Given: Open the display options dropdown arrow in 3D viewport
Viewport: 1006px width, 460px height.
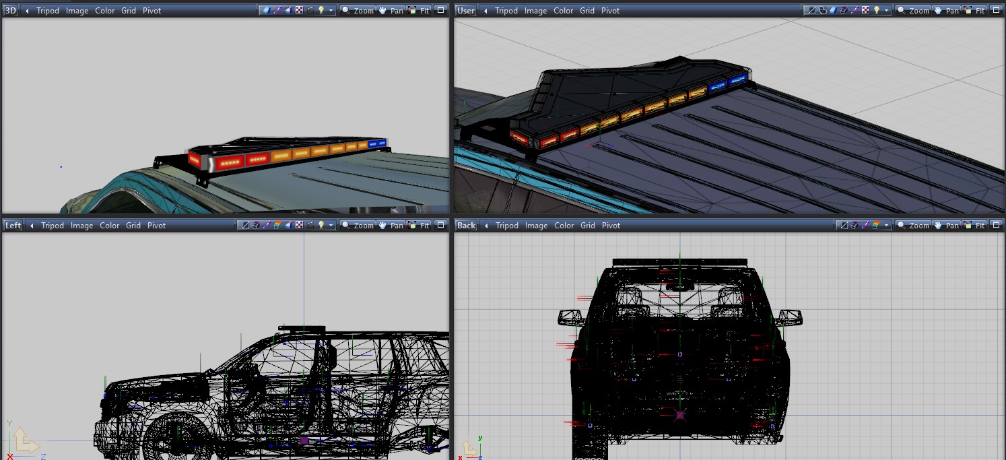Looking at the screenshot, I should (x=331, y=11).
